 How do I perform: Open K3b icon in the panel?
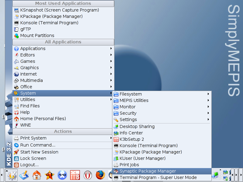[75, 175]
